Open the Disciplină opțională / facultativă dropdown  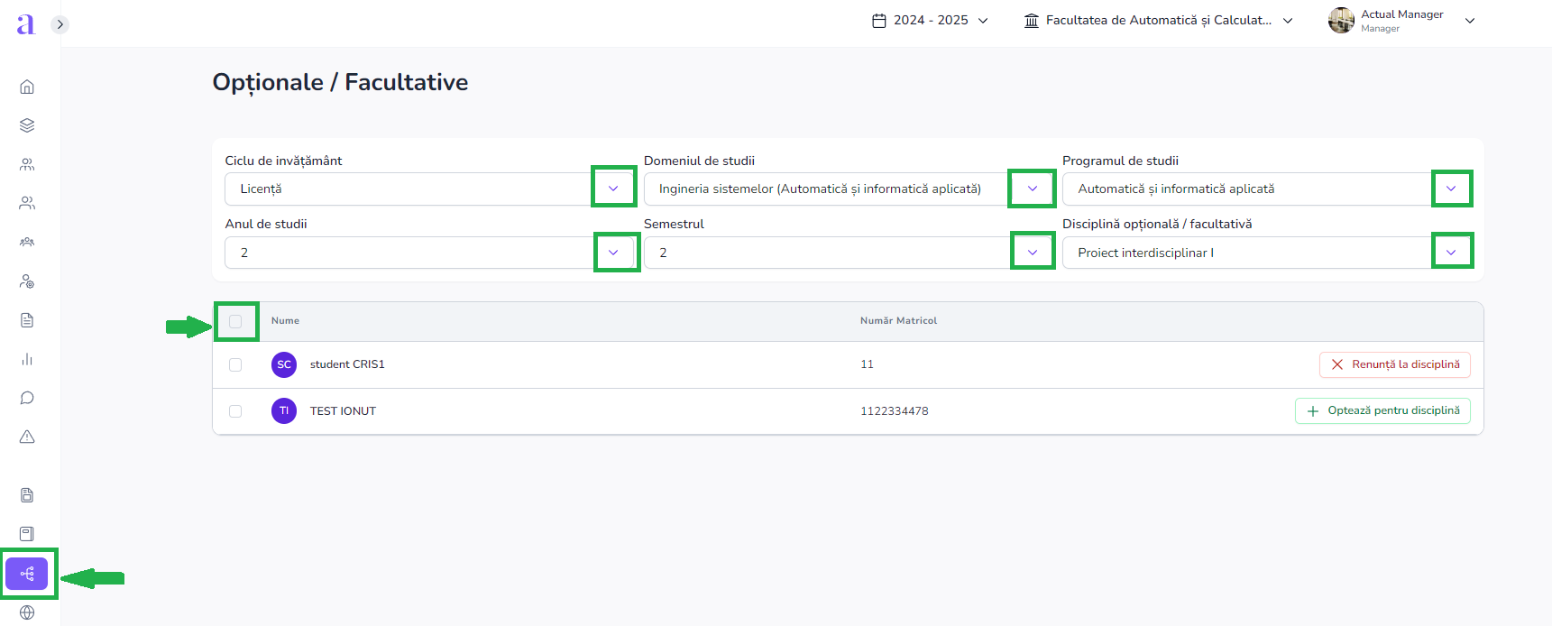click(1451, 253)
